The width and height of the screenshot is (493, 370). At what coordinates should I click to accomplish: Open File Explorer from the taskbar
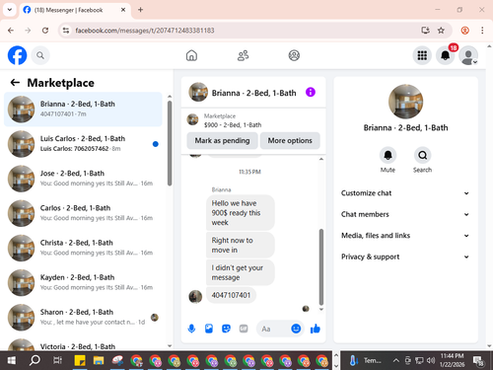pos(99,360)
